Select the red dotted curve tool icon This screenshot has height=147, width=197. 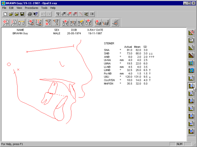point(81,14)
